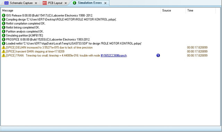
Task: Click the ARES icon on PCB Layout tab
Action: 45,3
